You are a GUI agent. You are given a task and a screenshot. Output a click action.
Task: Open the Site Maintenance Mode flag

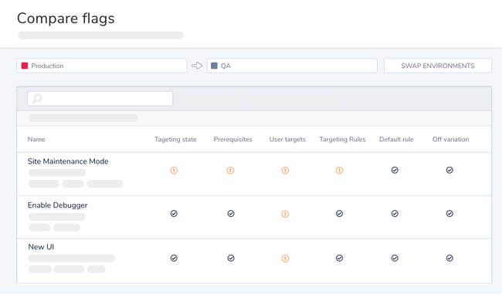click(x=68, y=161)
